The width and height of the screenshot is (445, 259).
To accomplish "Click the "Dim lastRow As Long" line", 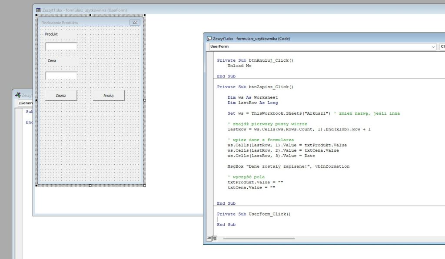I will coord(252,103).
